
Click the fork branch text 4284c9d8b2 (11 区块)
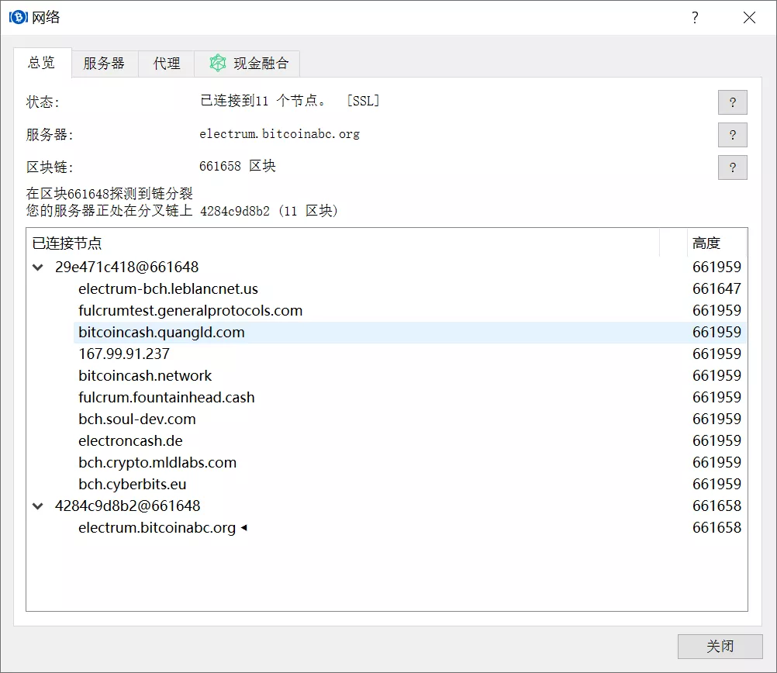[269, 211]
